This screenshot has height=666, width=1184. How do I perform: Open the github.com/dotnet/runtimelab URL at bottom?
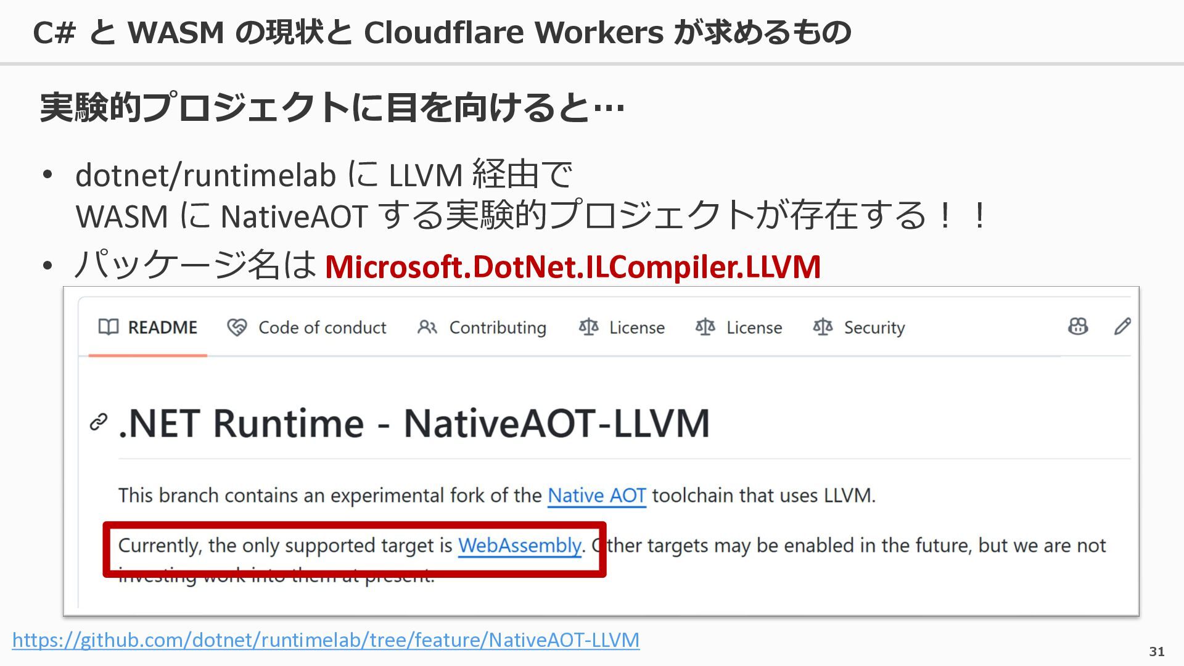(x=326, y=639)
